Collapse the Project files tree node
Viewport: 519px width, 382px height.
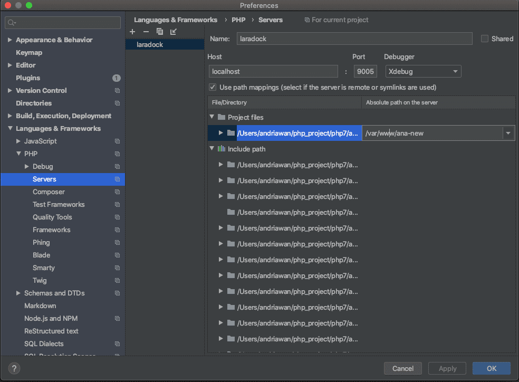click(x=212, y=117)
